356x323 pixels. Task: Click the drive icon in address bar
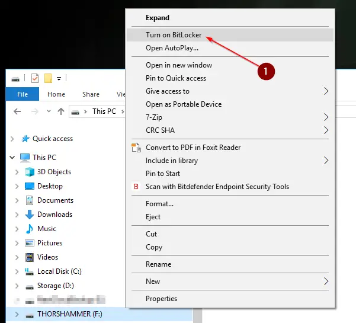click(x=75, y=112)
